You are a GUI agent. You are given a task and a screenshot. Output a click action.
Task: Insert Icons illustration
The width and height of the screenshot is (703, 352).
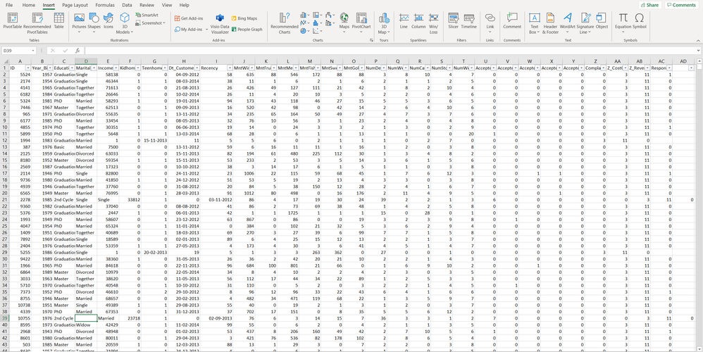coord(108,21)
